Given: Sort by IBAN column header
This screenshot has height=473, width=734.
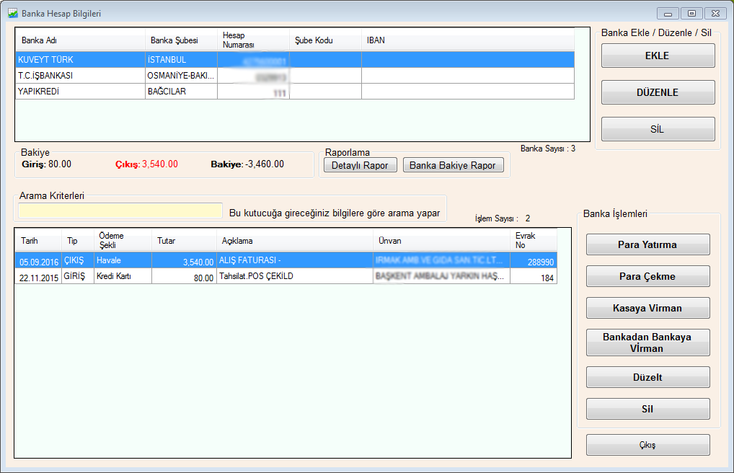Looking at the screenshot, I should point(468,40).
